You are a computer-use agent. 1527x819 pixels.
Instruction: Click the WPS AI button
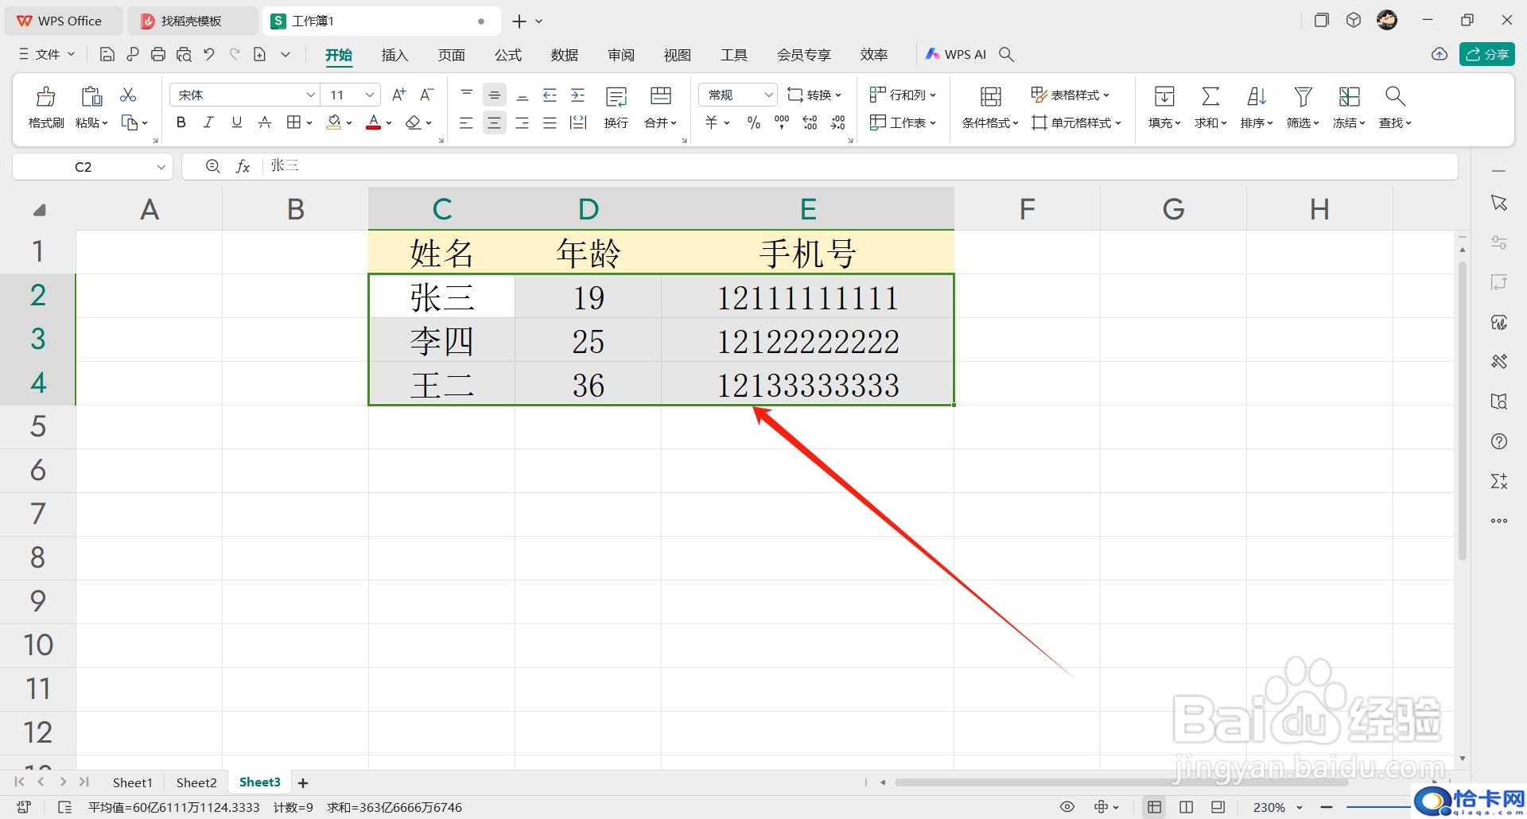click(955, 54)
